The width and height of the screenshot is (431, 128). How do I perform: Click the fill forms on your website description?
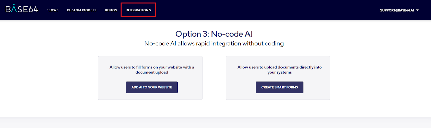pos(152,70)
